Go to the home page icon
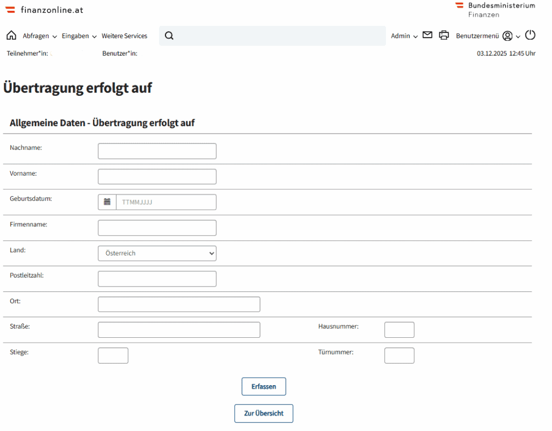 tap(11, 36)
